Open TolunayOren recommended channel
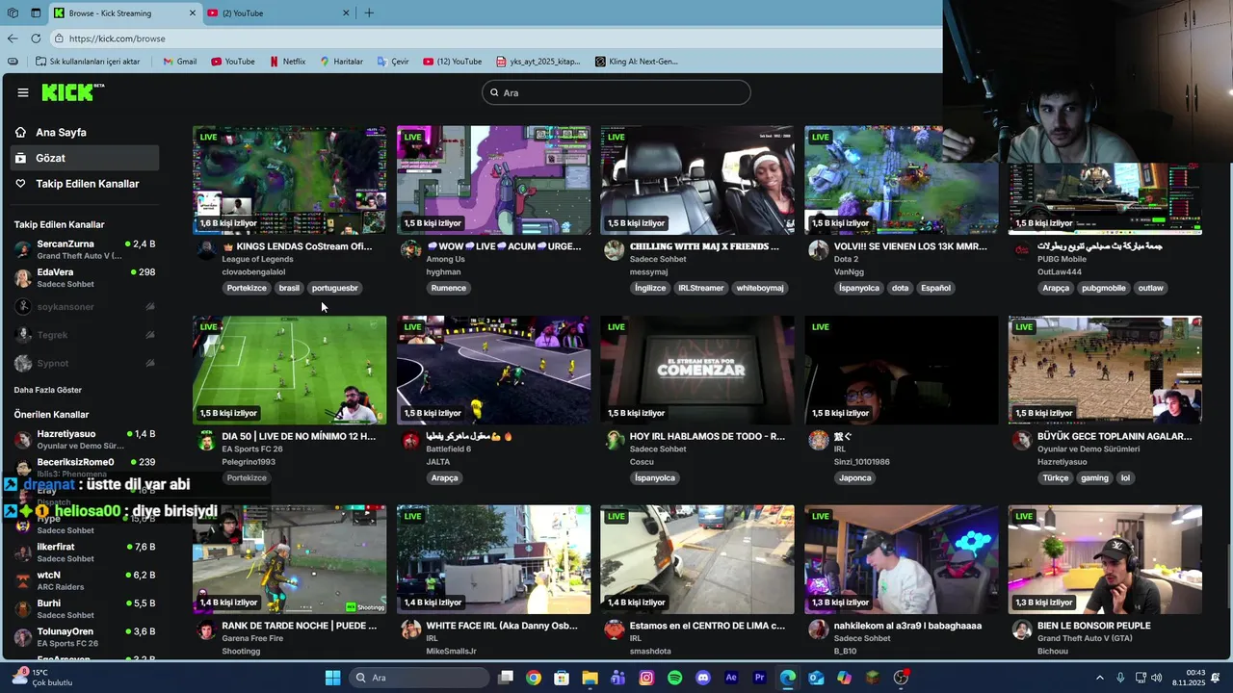Screen dimensions: 1233x693 coord(85,637)
